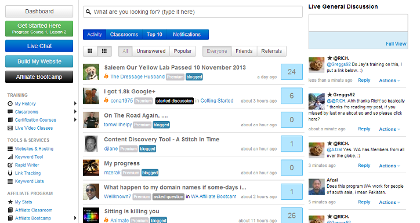
Task: Click the My Stats star icon
Action: tap(10, 202)
